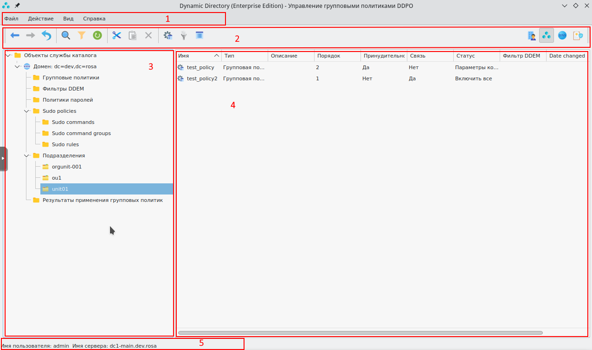Select the test_policy2 row
The width and height of the screenshot is (592, 350).
202,78
